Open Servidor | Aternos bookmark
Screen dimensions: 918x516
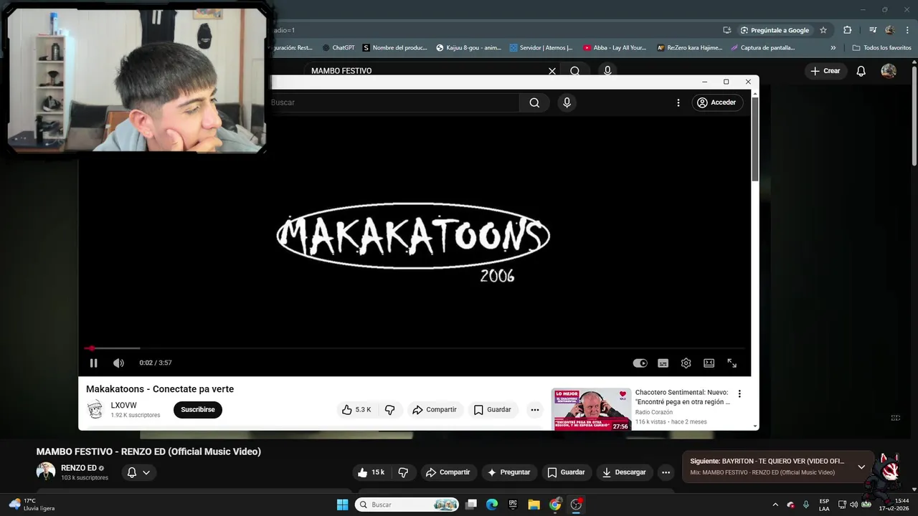[541, 48]
